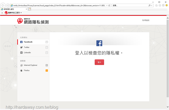Click the browser Forward arrow button
The height and width of the screenshot is (110, 169).
coord(8,5)
